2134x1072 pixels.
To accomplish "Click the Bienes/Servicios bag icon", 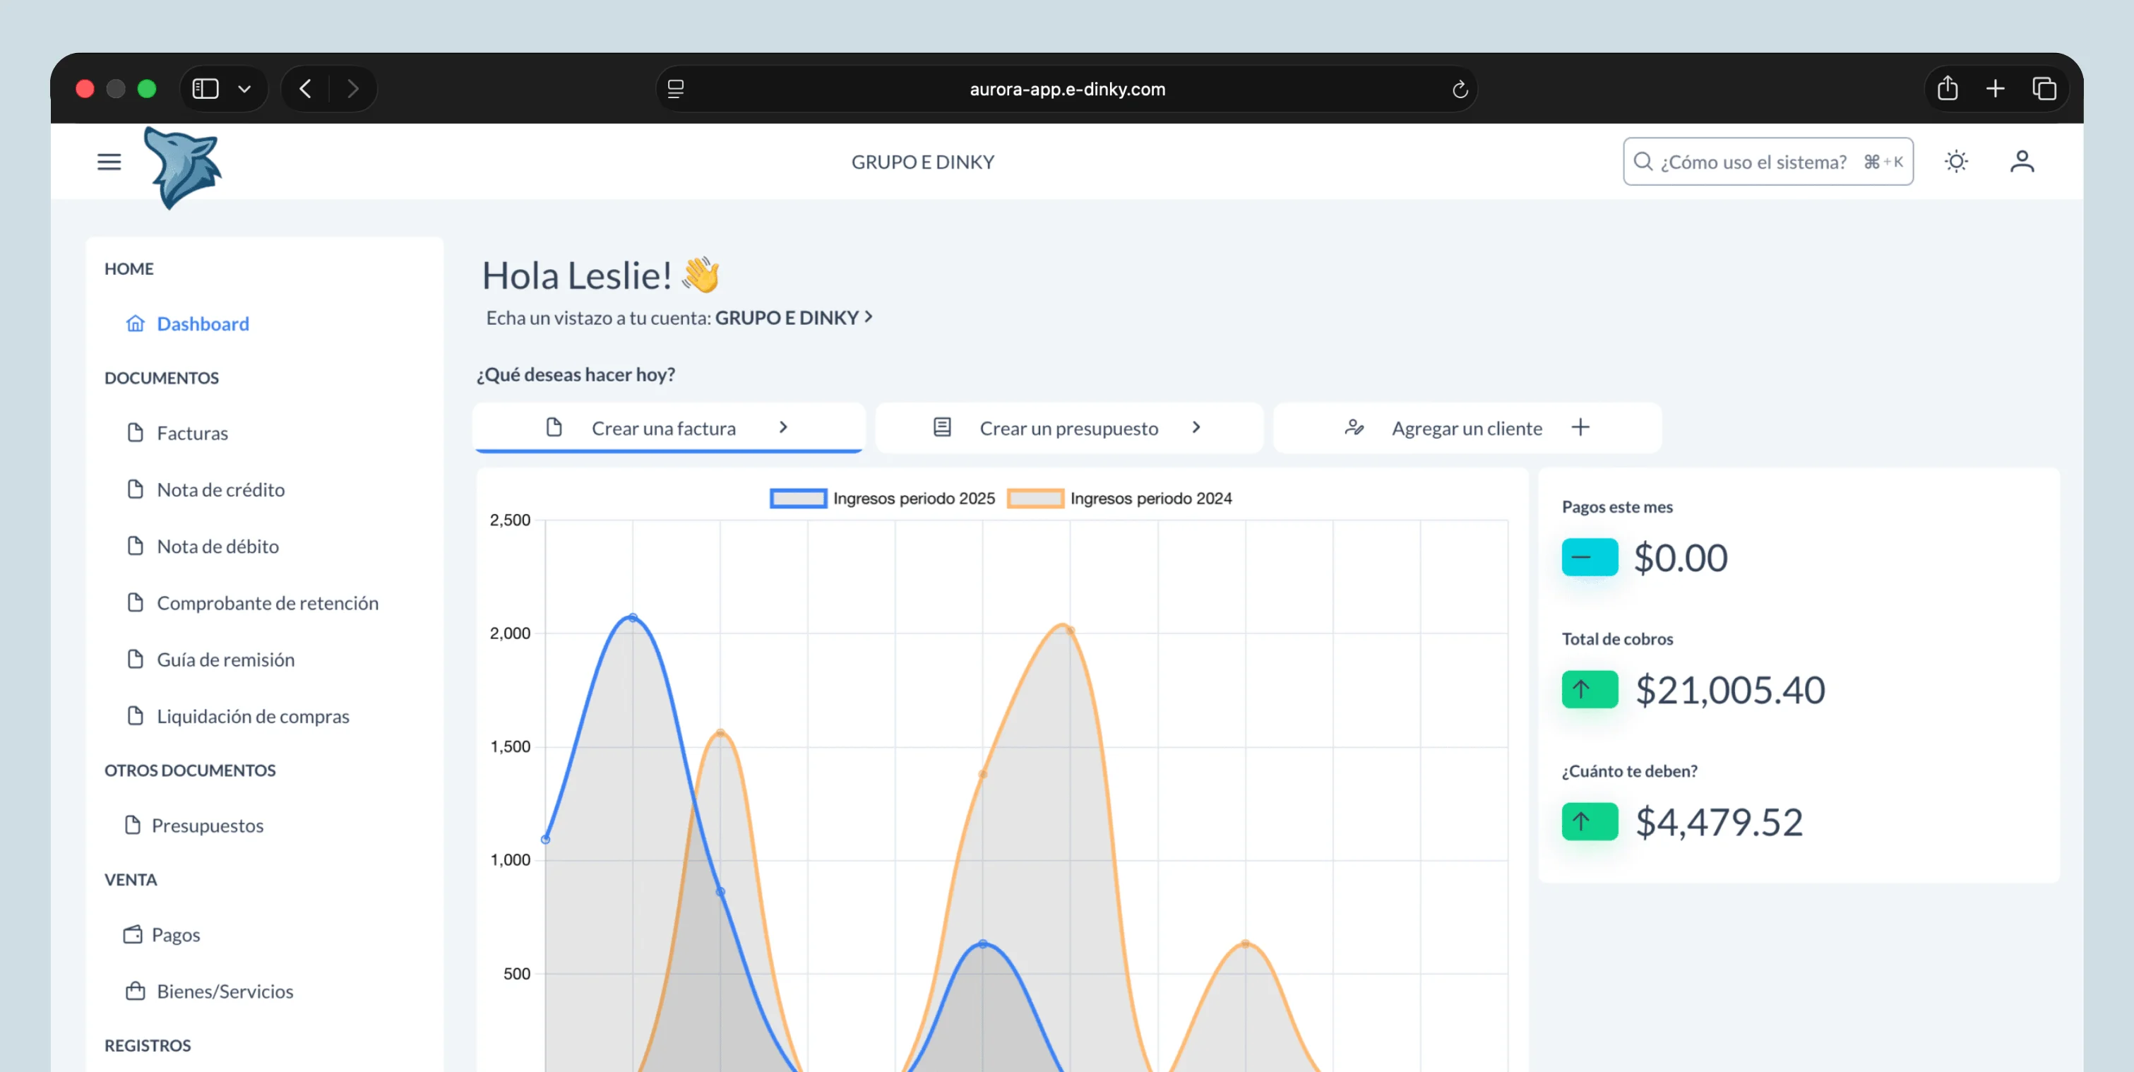I will (135, 991).
